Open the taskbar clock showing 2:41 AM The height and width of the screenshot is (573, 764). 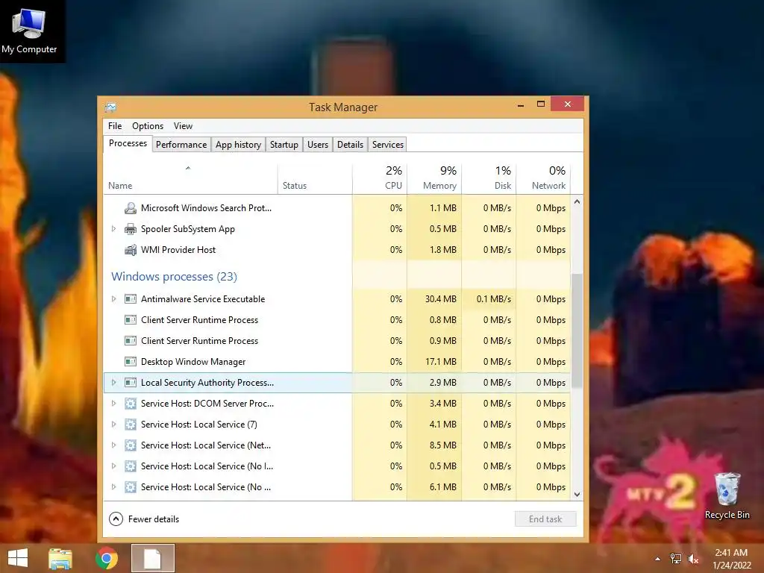click(731, 558)
